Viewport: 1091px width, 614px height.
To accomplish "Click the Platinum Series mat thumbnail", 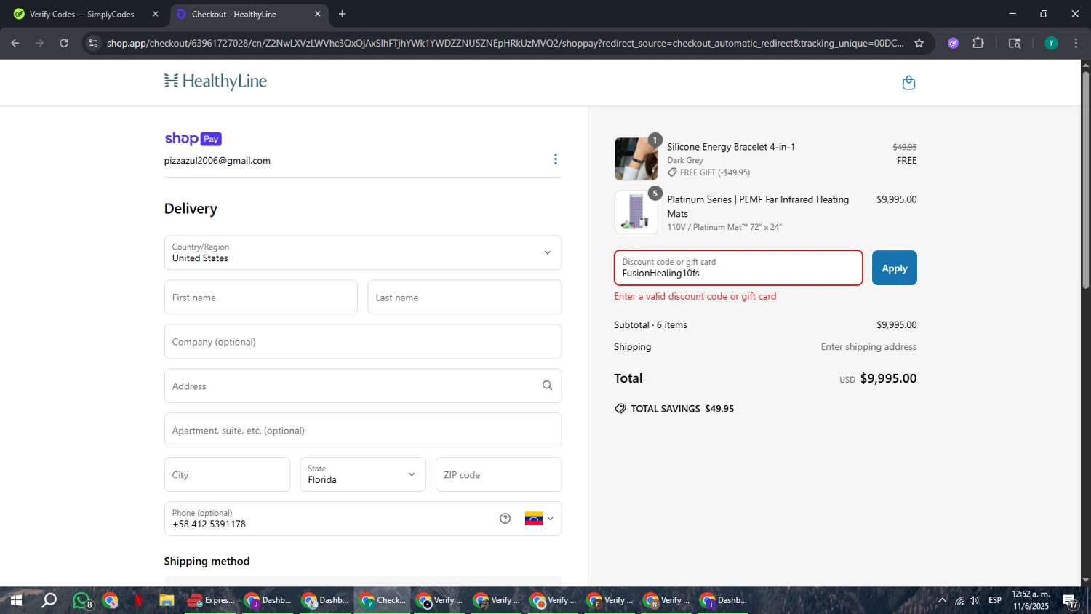I will (636, 212).
